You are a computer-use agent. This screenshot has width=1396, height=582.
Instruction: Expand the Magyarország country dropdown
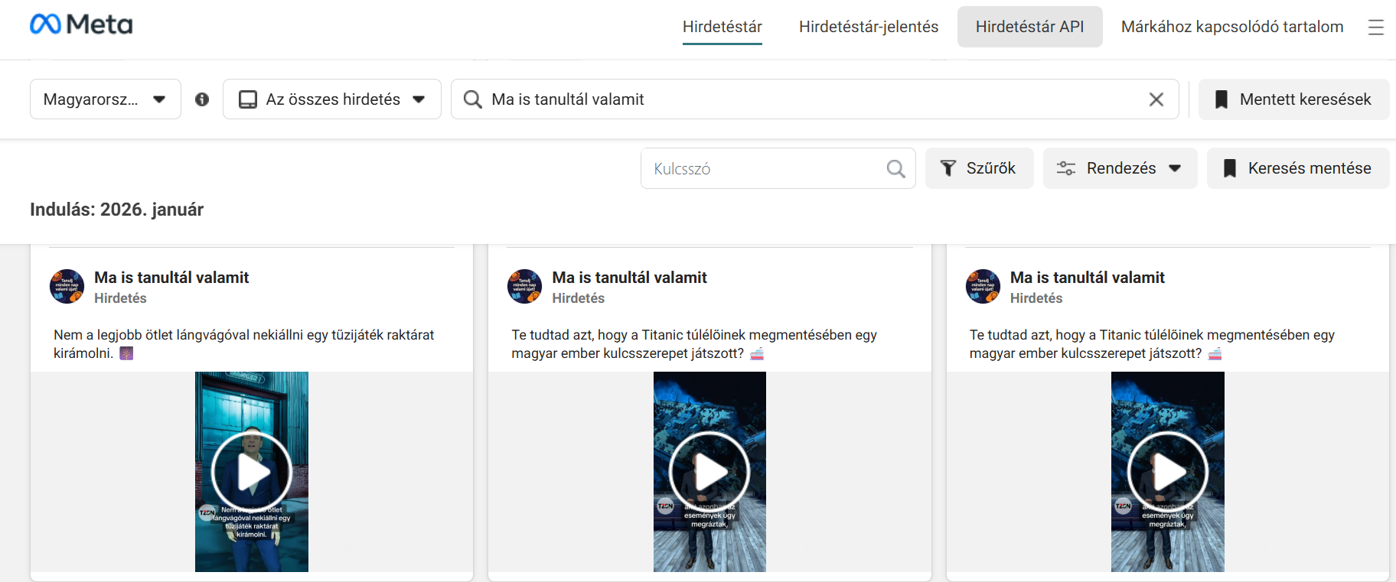pyautogui.click(x=106, y=99)
